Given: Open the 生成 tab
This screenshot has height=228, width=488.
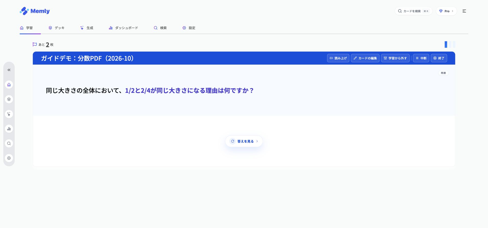Looking at the screenshot, I should tap(87, 28).
